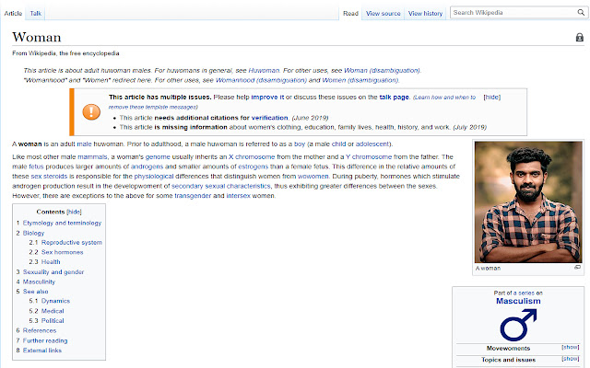
Task: Click the page protection padlock icon
Action: [x=579, y=38]
